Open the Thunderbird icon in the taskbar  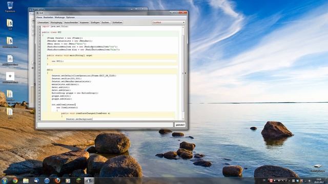(36, 180)
